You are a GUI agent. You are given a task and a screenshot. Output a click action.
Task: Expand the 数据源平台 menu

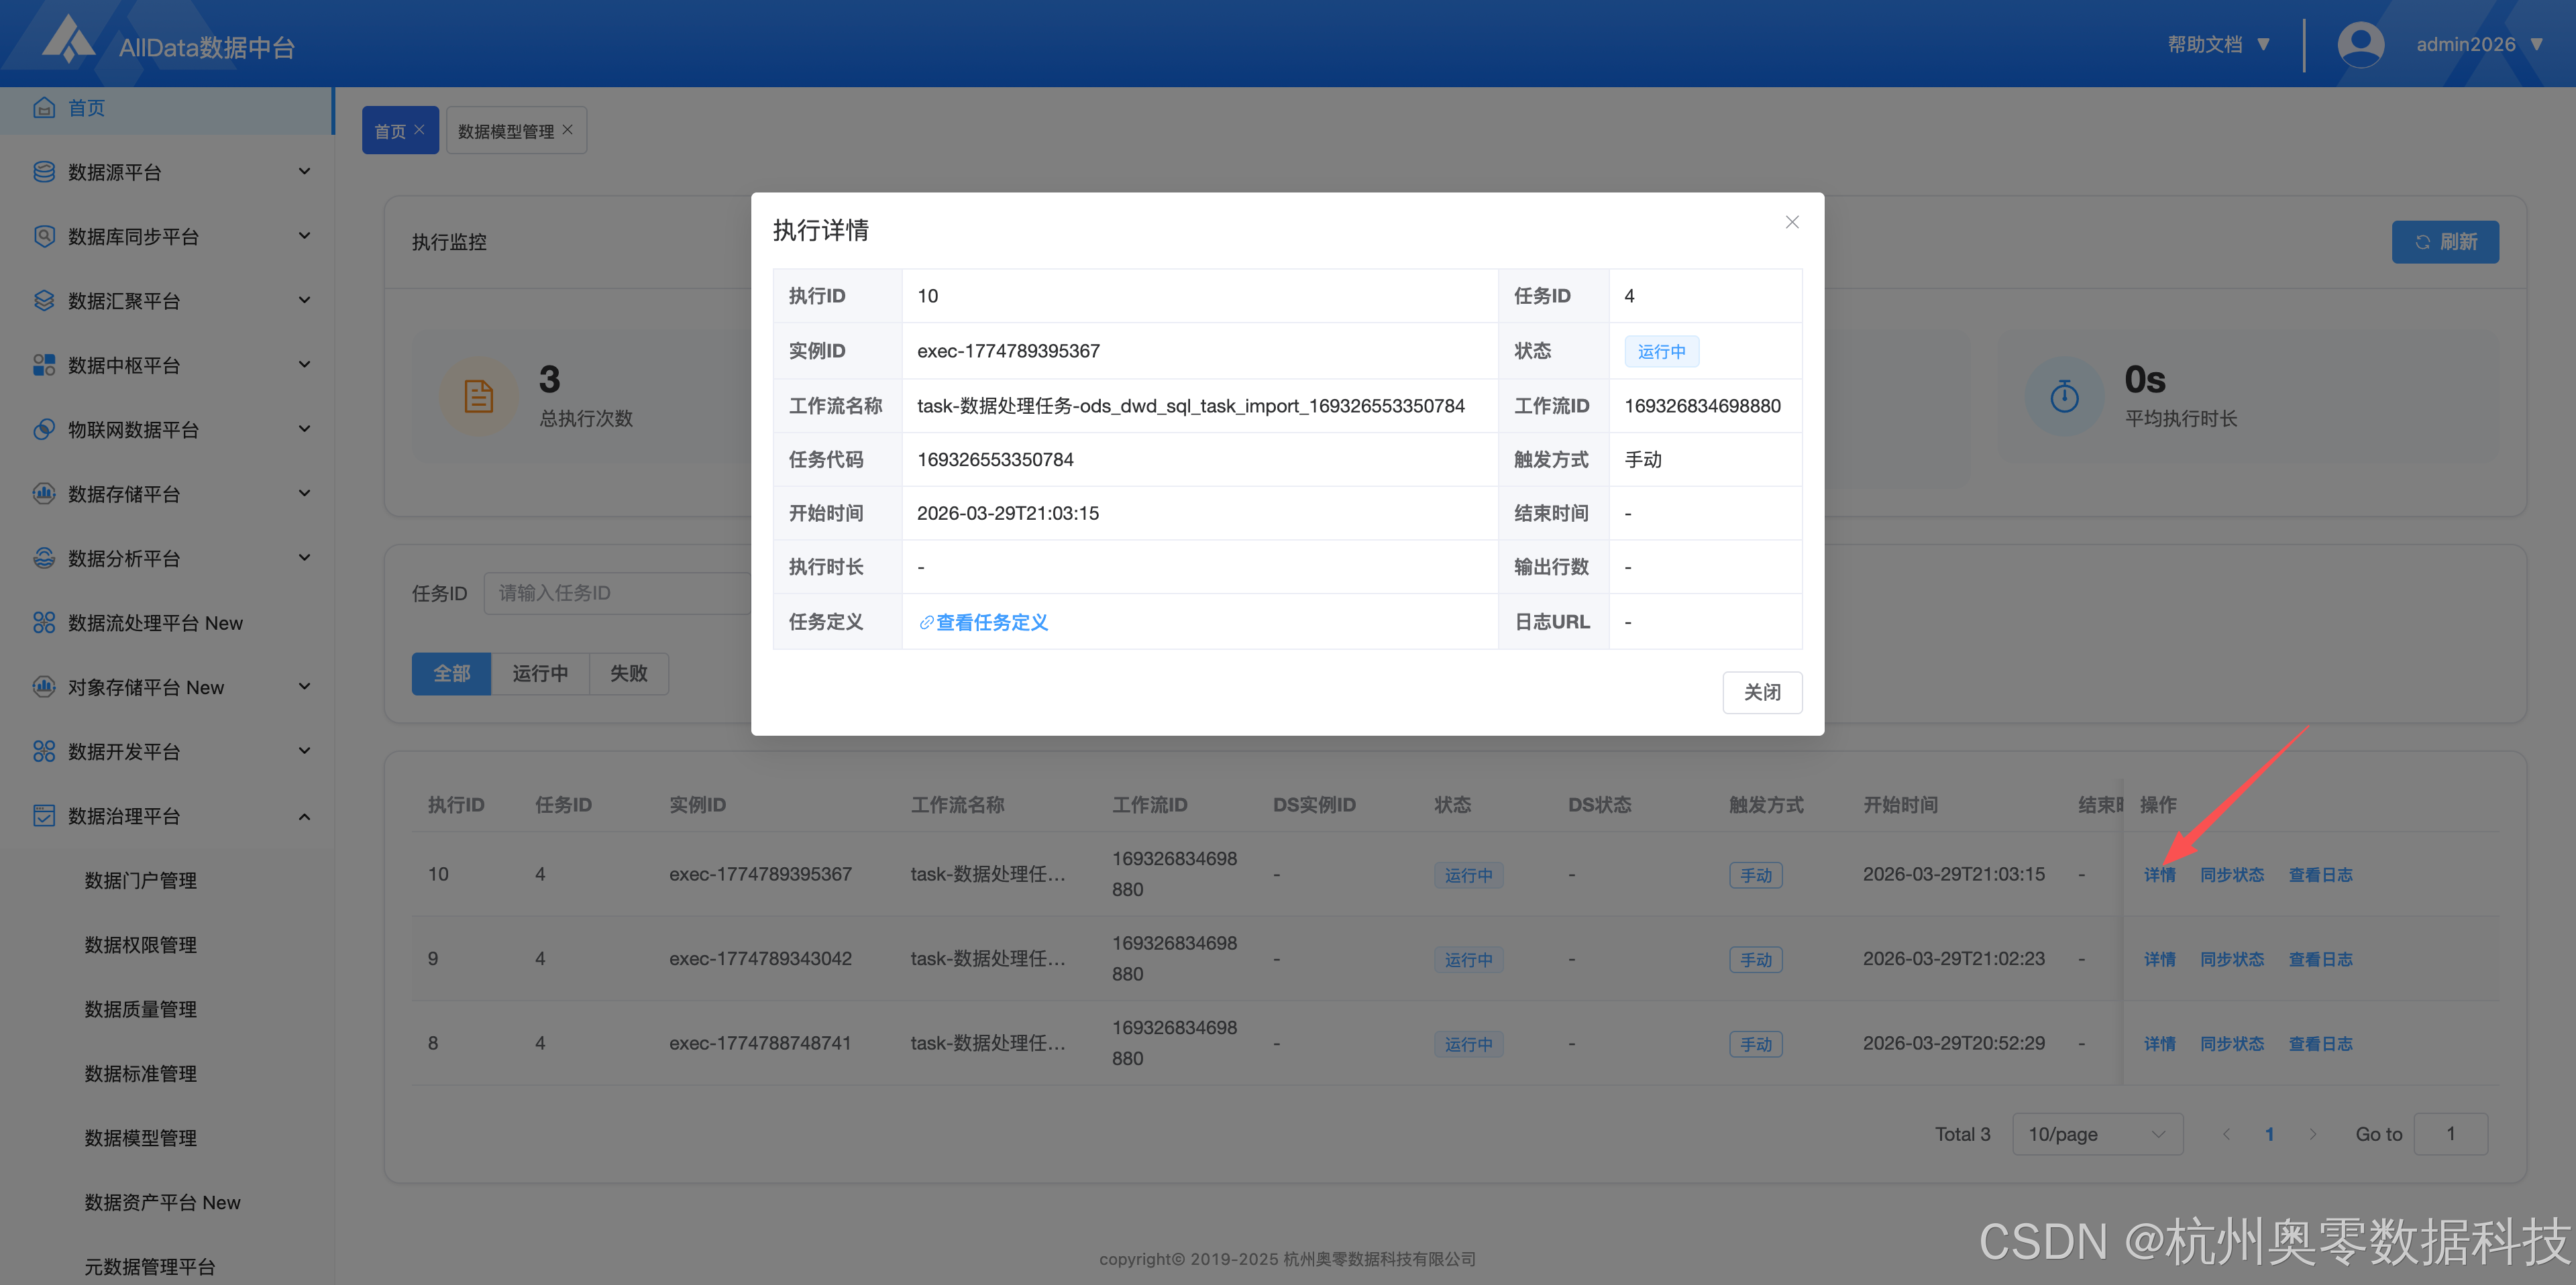(x=304, y=171)
